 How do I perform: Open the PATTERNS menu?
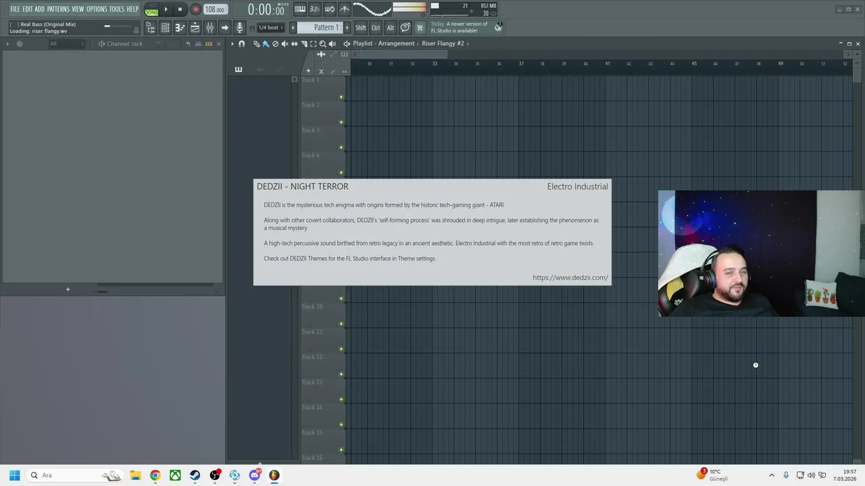(x=58, y=9)
